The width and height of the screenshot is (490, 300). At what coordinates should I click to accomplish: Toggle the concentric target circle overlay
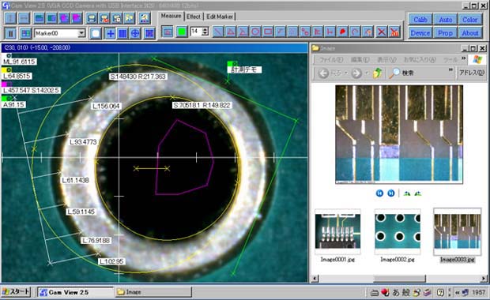135,33
